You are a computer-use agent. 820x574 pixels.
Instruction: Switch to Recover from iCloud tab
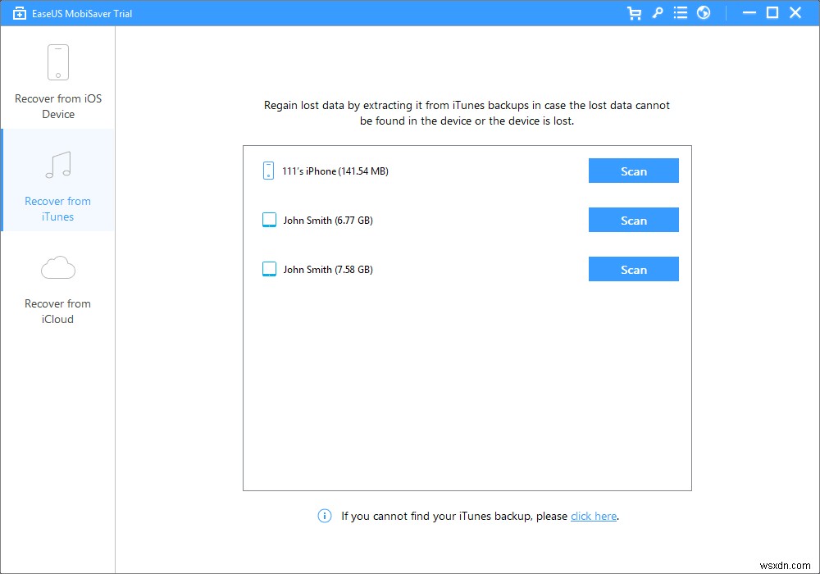tap(58, 283)
